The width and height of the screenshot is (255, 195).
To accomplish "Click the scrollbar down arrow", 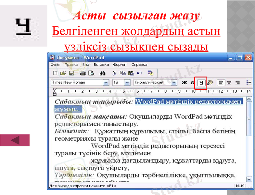I will point(249,179).
